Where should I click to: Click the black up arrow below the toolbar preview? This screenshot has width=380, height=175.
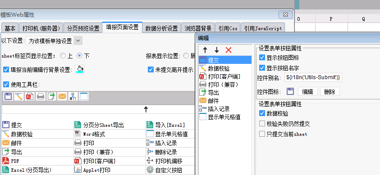coord(146,109)
